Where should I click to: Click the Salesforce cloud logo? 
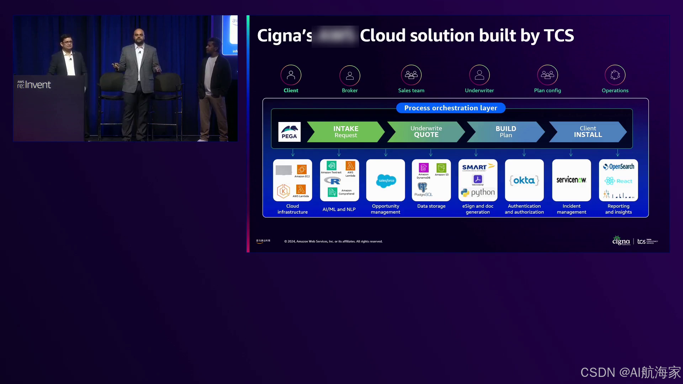point(386,181)
